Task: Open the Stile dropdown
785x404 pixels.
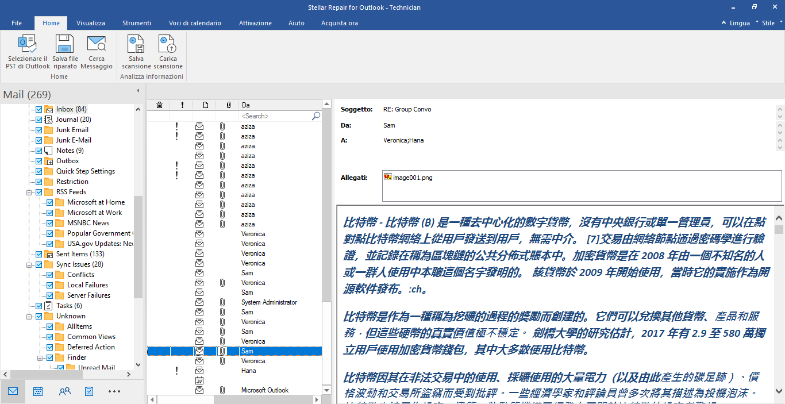Action: click(x=772, y=23)
